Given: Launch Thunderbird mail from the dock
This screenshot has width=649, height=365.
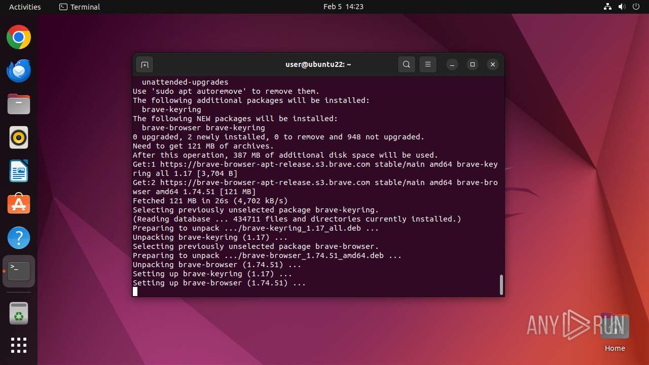Looking at the screenshot, I should click(x=19, y=71).
